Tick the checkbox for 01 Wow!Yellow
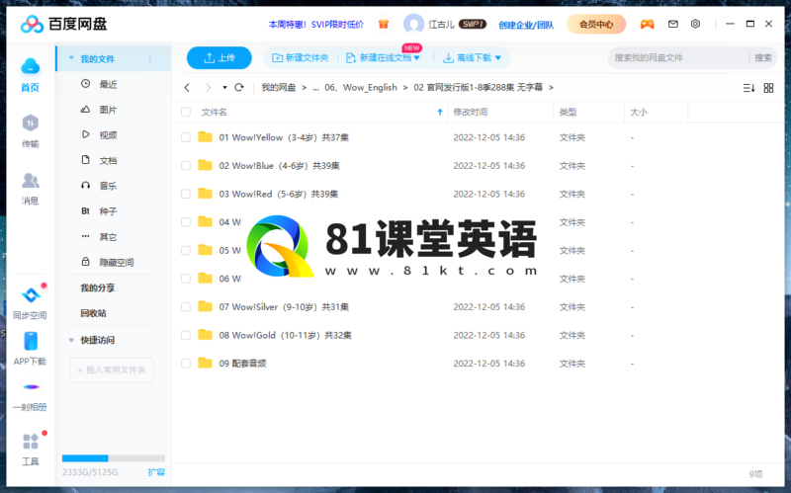 pos(186,137)
